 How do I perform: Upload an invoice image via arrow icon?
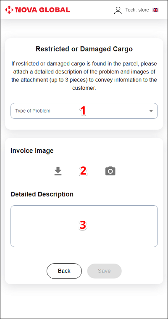click(x=58, y=171)
